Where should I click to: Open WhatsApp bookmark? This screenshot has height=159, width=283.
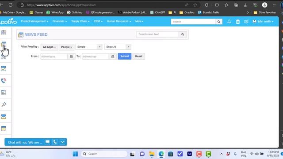55,12
